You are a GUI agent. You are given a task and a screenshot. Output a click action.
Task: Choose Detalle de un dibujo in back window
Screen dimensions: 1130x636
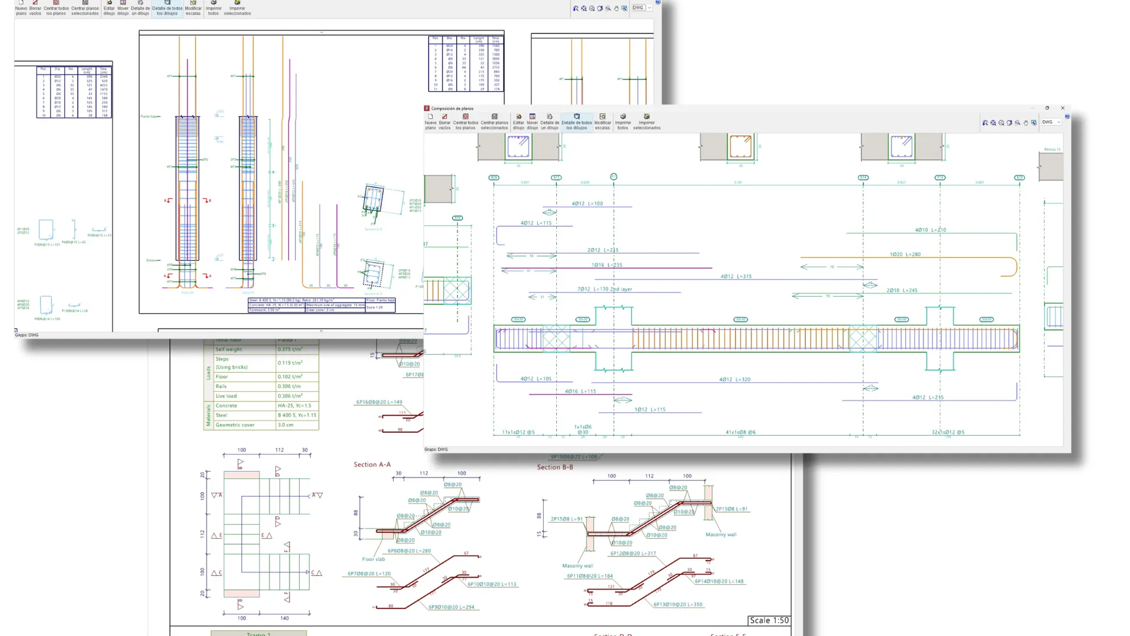click(140, 8)
